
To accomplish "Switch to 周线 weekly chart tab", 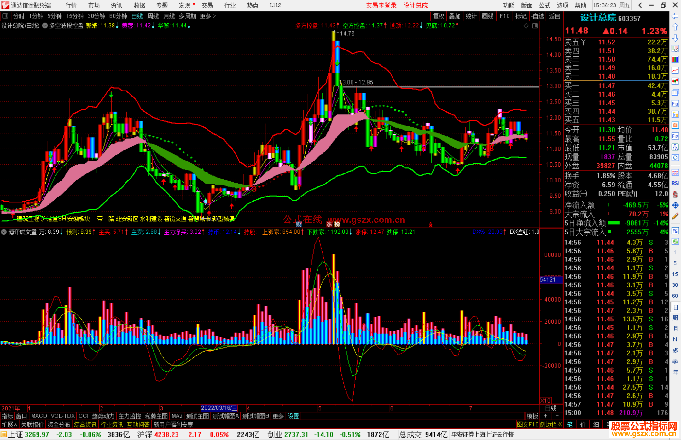I will pyautogui.click(x=153, y=16).
